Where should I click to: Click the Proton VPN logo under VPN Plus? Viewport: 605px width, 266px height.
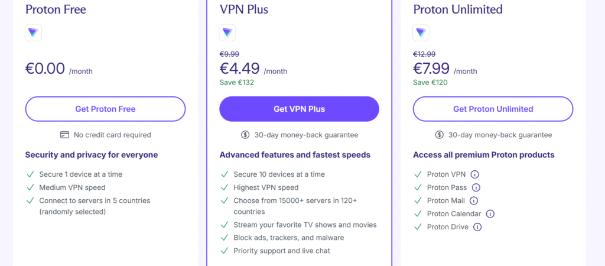pyautogui.click(x=227, y=33)
